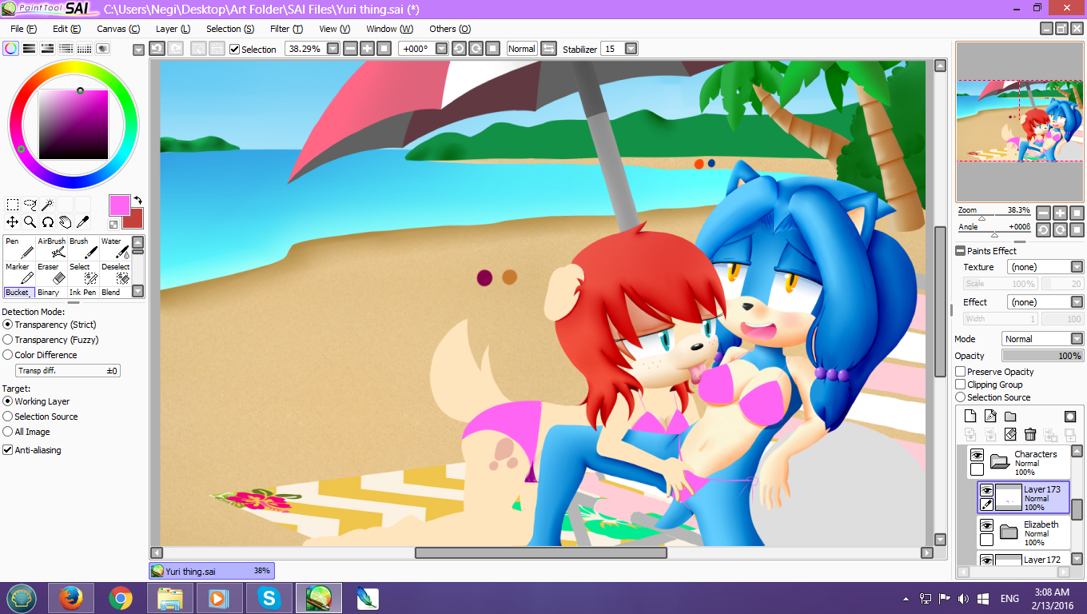The image size is (1087, 614).
Task: Select the Hand pan tool
Action: click(65, 221)
